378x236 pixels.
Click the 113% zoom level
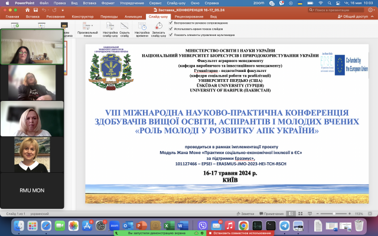(x=359, y=214)
